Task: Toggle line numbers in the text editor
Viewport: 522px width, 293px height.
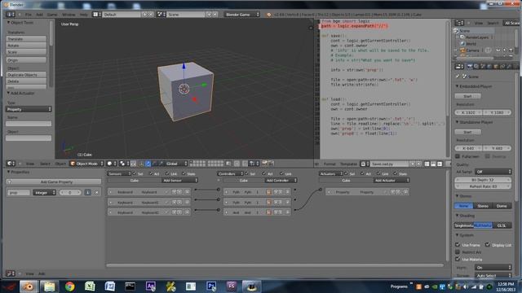Action: (427, 164)
